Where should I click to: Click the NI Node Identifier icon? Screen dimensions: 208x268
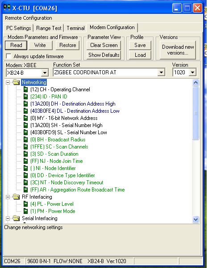click(25, 168)
